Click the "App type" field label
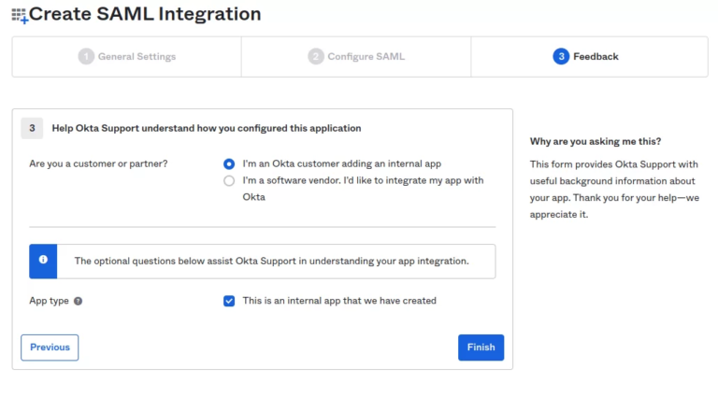The height and width of the screenshot is (397, 718). 49,301
